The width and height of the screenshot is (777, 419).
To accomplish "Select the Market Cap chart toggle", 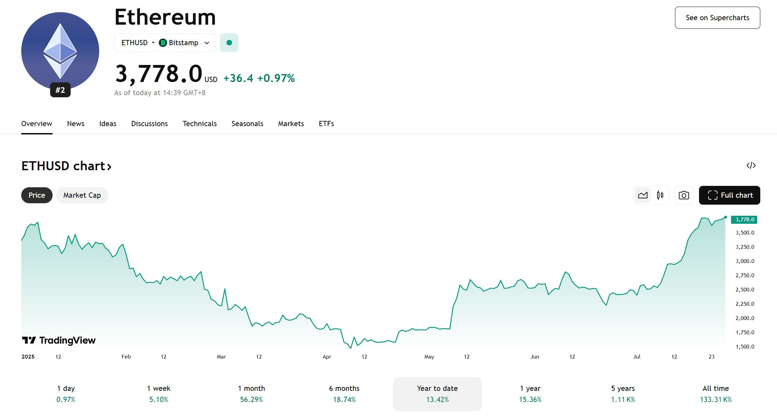I will point(82,195).
